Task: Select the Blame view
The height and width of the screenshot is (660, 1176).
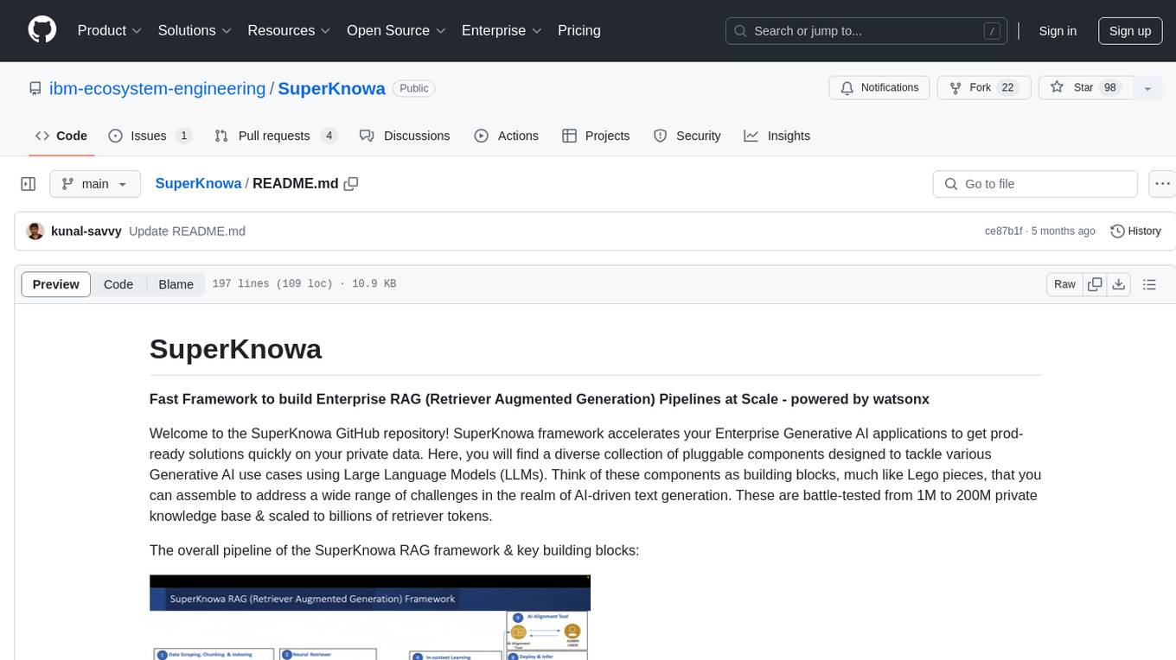Action: pos(176,284)
